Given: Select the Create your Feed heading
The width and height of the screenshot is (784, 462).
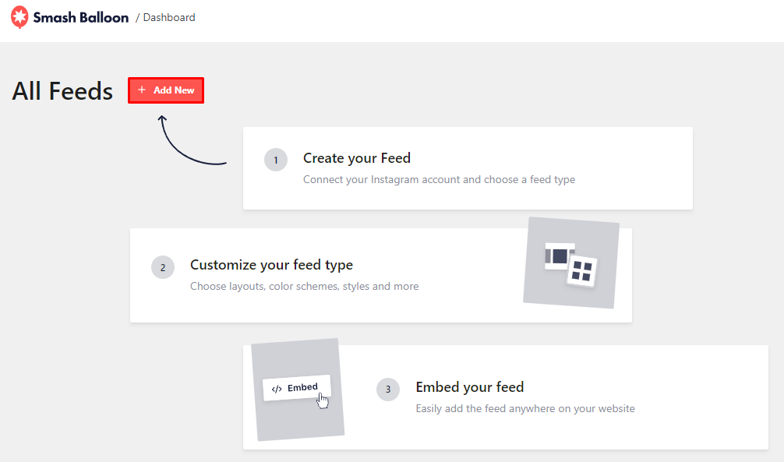Looking at the screenshot, I should pyautogui.click(x=357, y=158).
